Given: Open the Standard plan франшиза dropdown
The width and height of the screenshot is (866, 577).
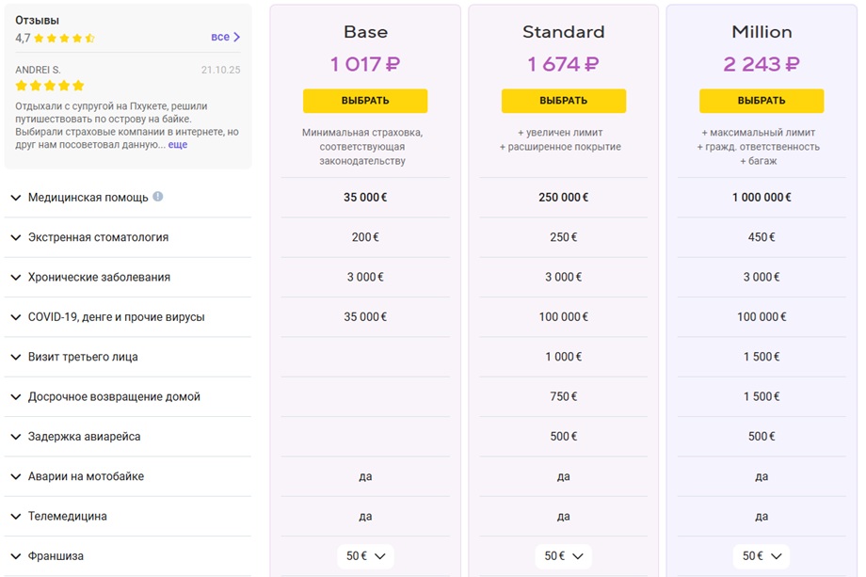Looking at the screenshot, I should tap(563, 556).
